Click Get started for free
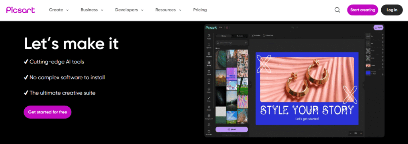The height and width of the screenshot is (144, 408). 48,112
